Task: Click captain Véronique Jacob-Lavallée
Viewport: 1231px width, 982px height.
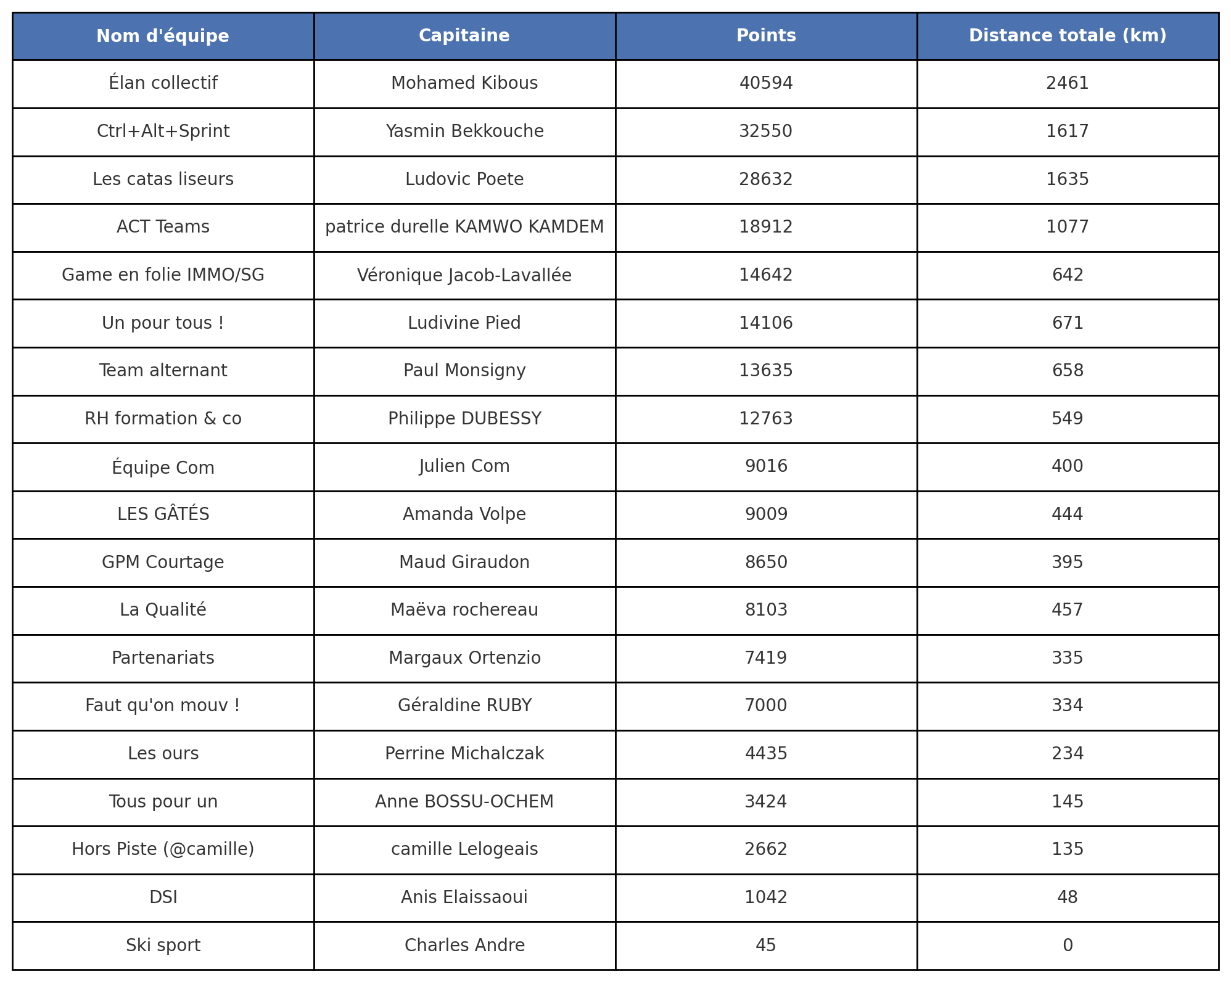Action: [464, 275]
